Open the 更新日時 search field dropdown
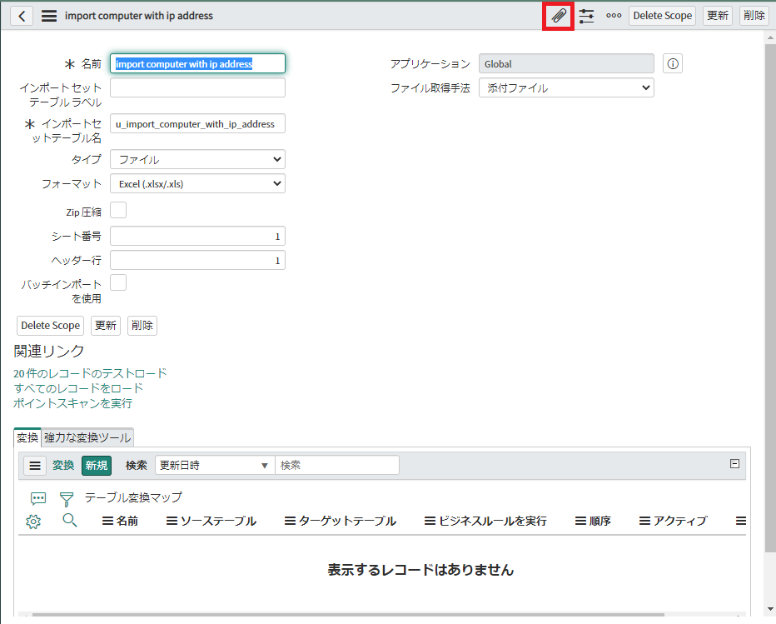 215,465
